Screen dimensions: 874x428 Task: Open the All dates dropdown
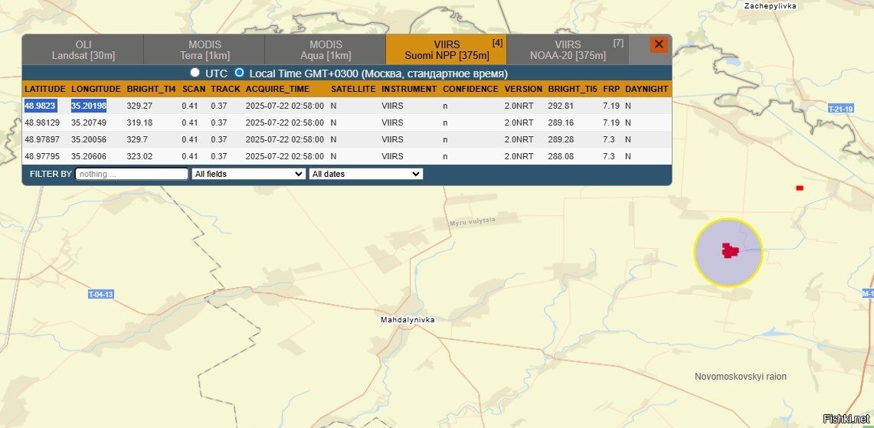pyautogui.click(x=365, y=174)
